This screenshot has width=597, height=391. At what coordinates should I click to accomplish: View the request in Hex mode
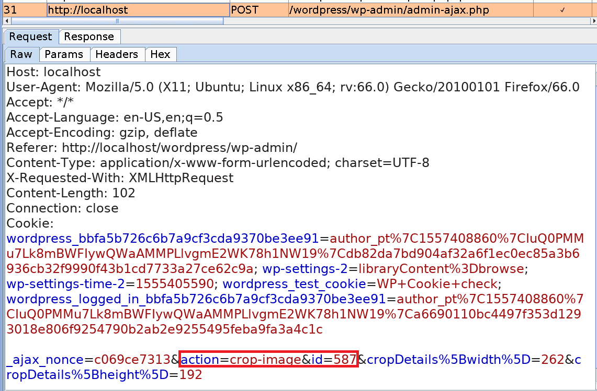point(161,54)
